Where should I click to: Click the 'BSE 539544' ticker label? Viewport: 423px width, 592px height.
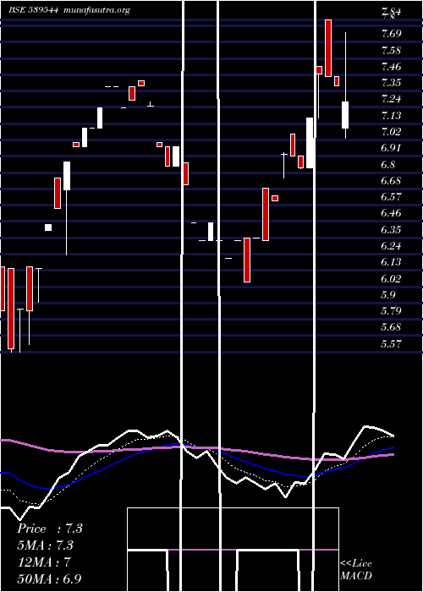(x=34, y=10)
